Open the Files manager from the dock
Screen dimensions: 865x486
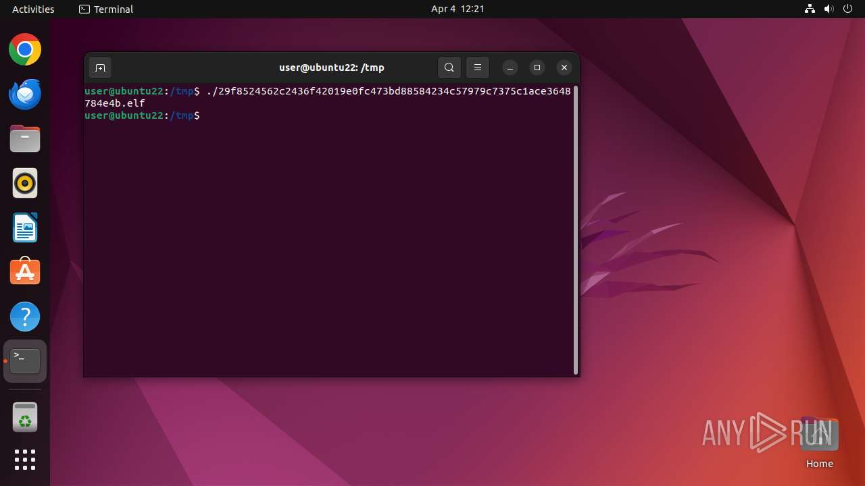pyautogui.click(x=25, y=138)
